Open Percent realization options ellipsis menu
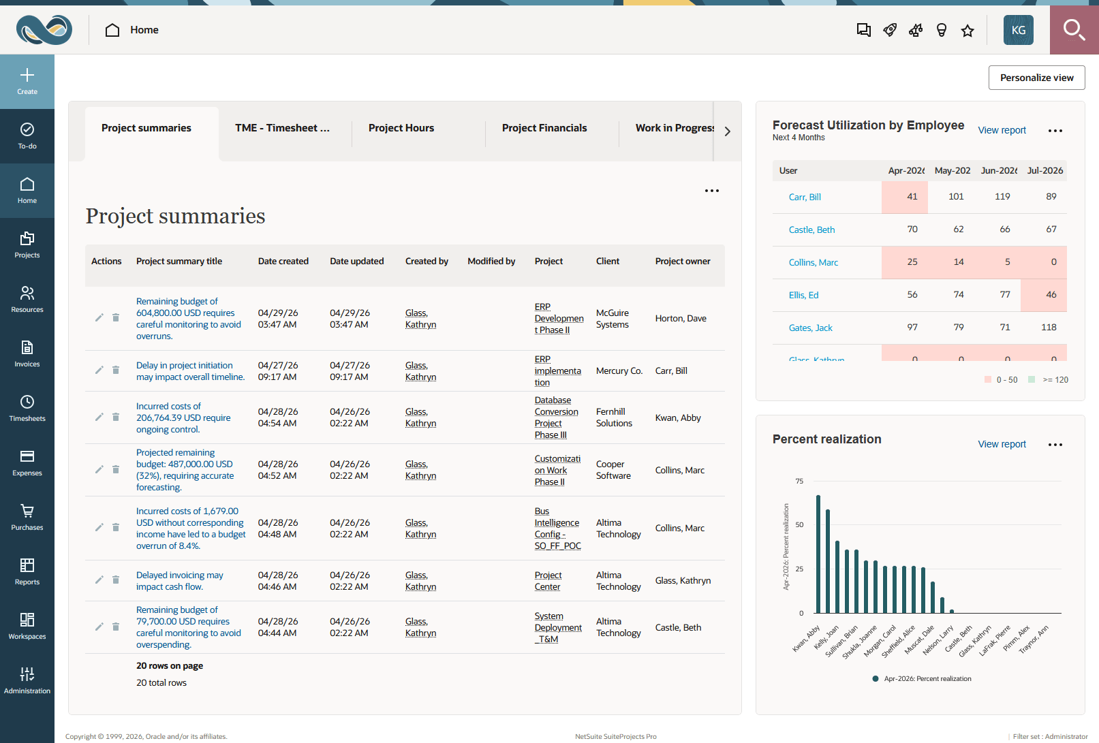Screen dimensions: 1099x743 pyautogui.click(x=1055, y=445)
